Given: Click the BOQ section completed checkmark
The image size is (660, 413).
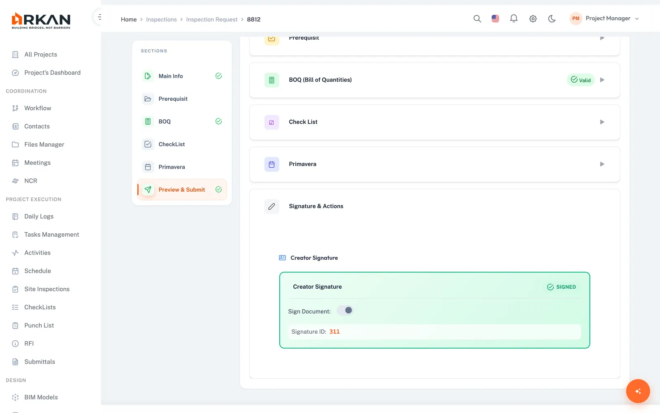Looking at the screenshot, I should click(219, 121).
